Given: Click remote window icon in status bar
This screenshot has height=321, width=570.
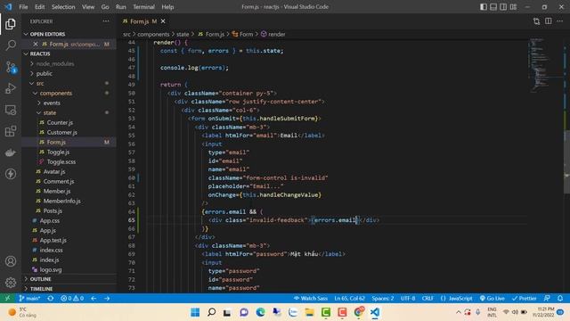Looking at the screenshot, I should (x=7, y=298).
